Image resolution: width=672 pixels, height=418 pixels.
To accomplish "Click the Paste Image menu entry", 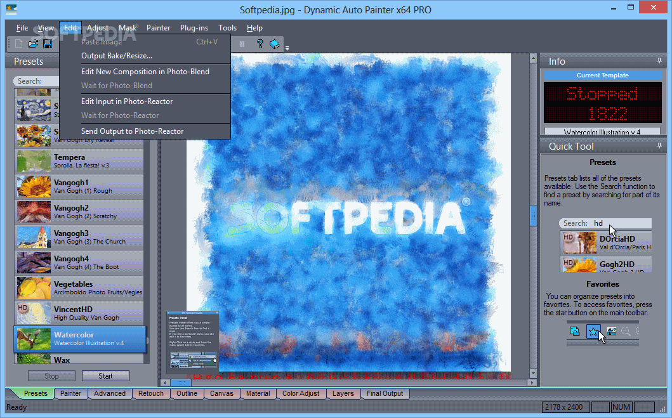I will [x=145, y=41].
